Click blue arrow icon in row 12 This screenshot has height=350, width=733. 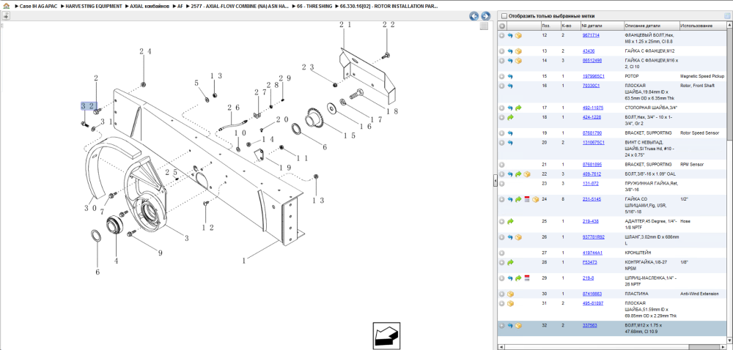pyautogui.click(x=510, y=35)
